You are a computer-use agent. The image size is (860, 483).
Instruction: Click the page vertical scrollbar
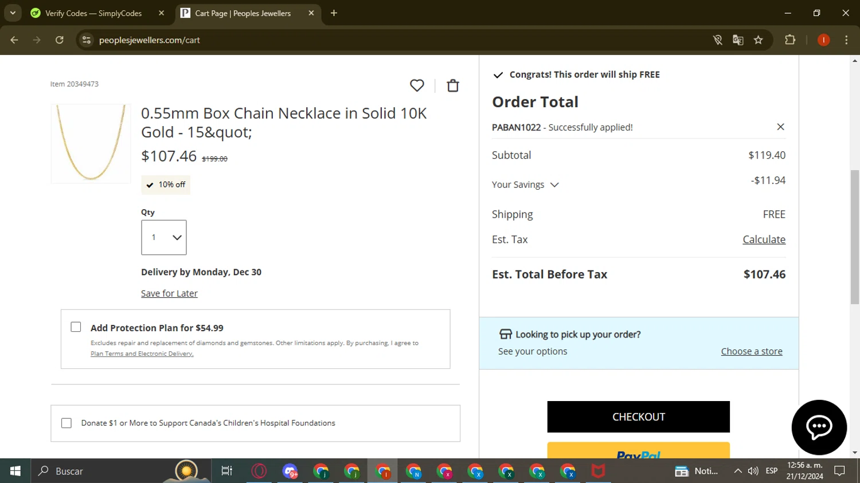point(855,237)
